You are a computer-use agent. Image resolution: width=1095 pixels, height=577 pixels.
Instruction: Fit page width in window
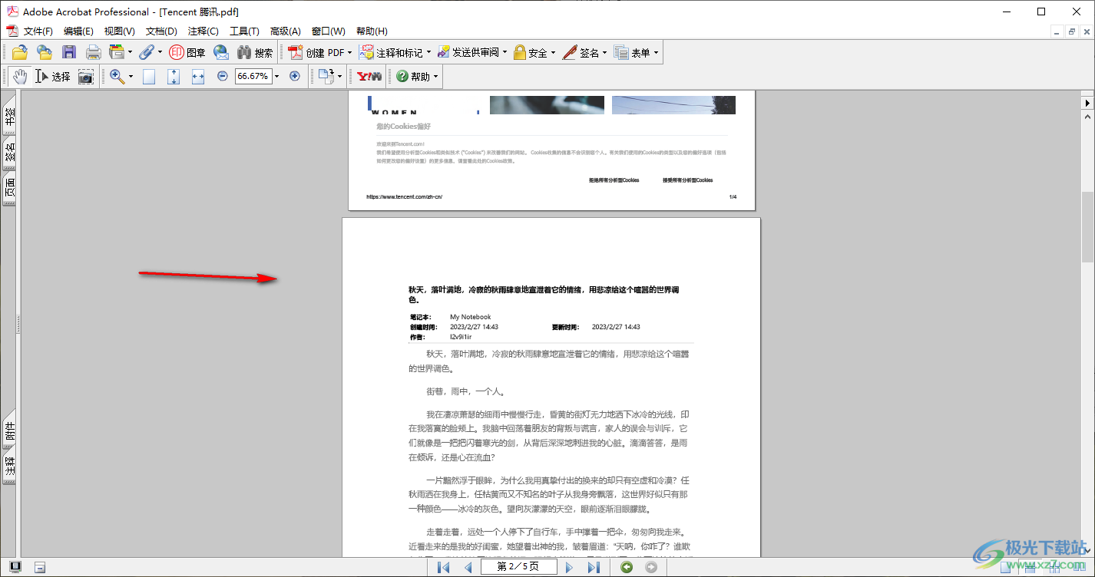(198, 76)
